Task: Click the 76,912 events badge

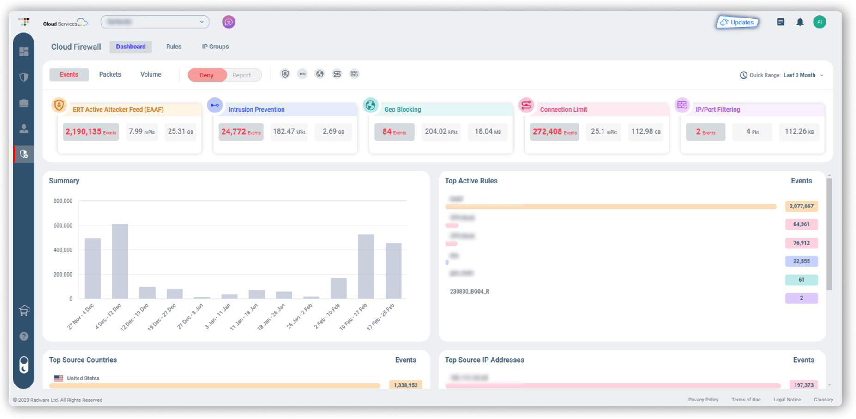Action: pyautogui.click(x=801, y=243)
